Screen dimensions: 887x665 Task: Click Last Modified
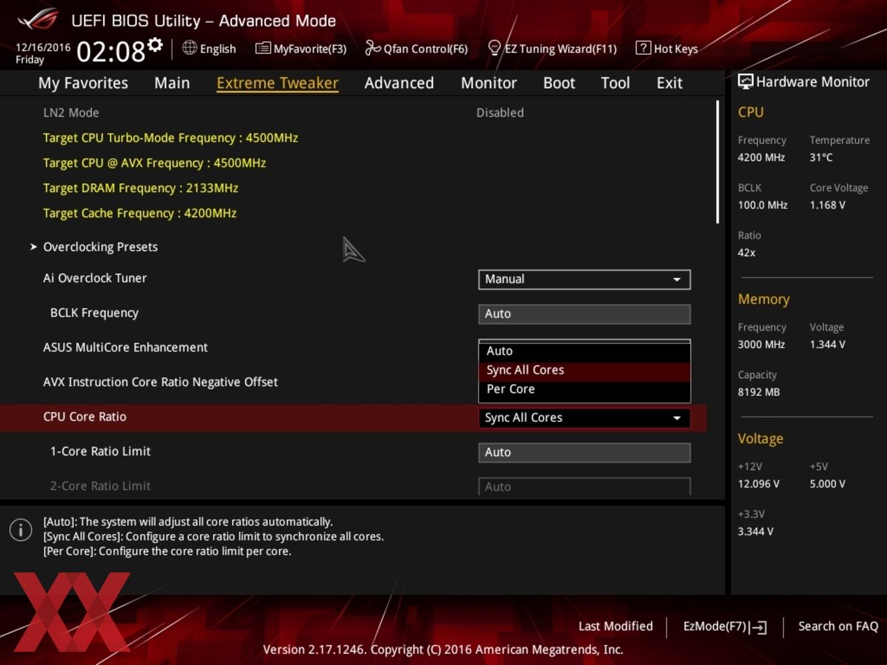pos(616,627)
